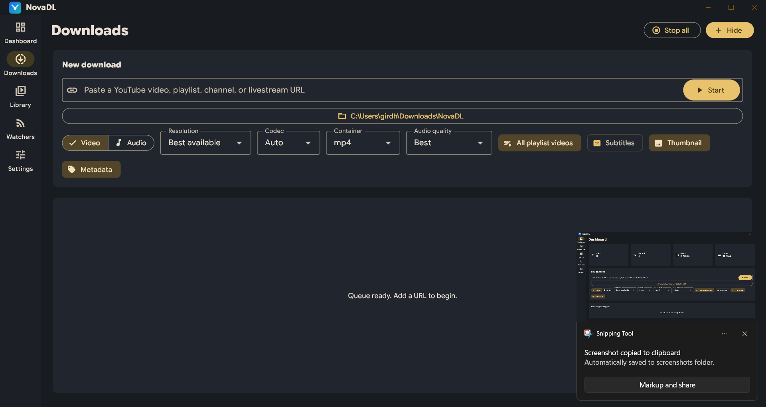
Task: Click the NovaDL app logo icon
Action: [x=15, y=7]
